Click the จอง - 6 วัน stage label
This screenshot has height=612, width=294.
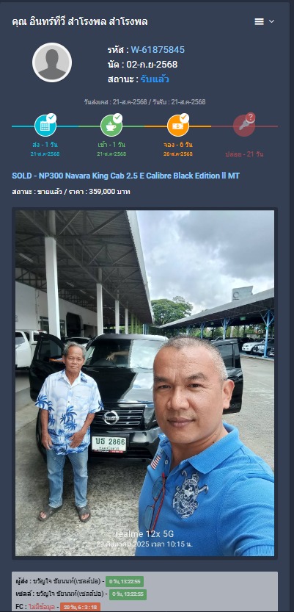tap(178, 145)
